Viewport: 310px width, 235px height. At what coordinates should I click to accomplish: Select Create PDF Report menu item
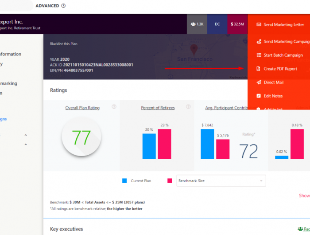tap(280, 69)
